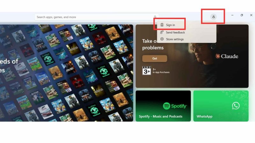The width and height of the screenshot is (255, 143).
Task: Click the IARC 3+ rating badge
Action: [x=147, y=71]
